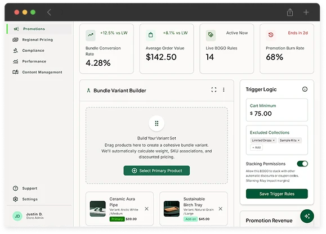Open new tab with plus icon
Screen dimensions: 326x234
tap(306, 12)
